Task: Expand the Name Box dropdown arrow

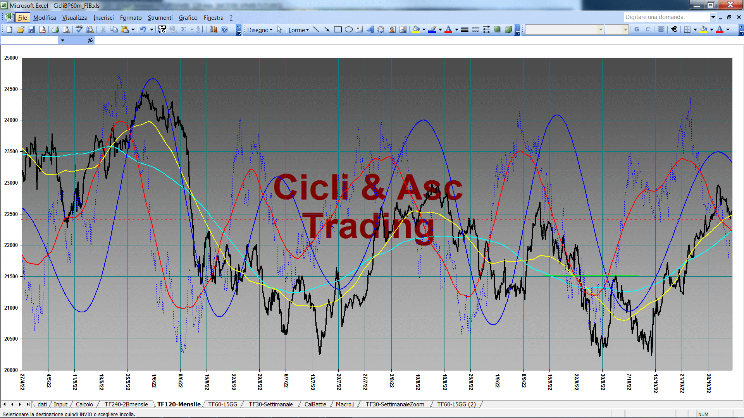Action: pyautogui.click(x=62, y=40)
